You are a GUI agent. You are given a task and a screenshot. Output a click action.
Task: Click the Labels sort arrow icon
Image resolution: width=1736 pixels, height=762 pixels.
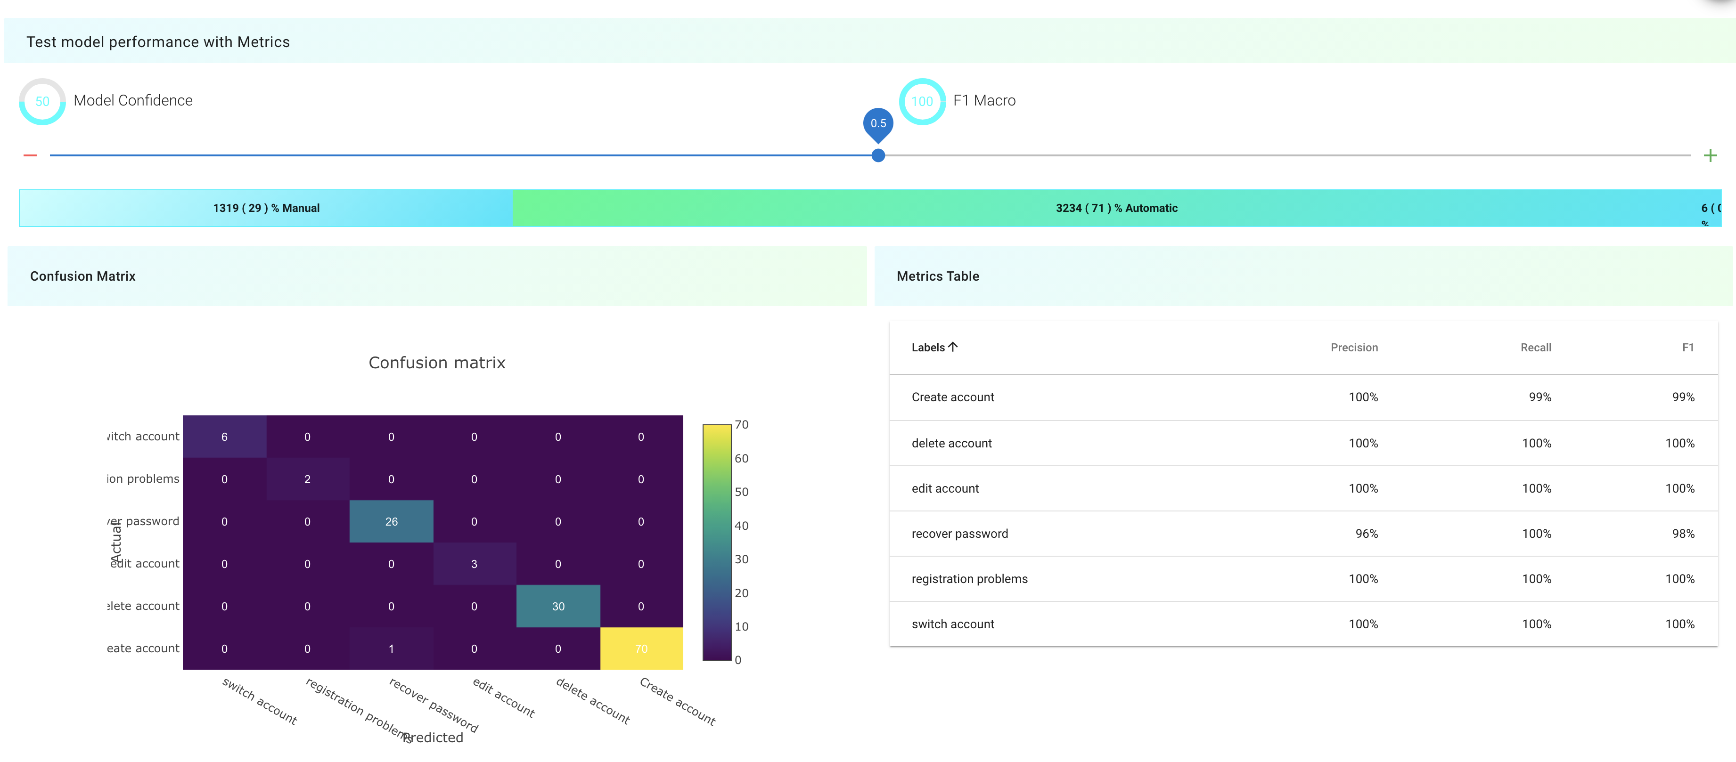coord(952,347)
